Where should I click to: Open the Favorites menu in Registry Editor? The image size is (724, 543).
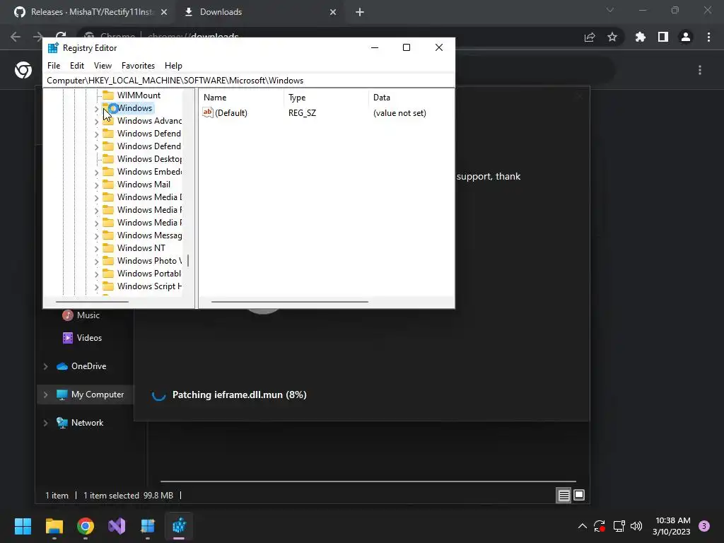point(138,66)
